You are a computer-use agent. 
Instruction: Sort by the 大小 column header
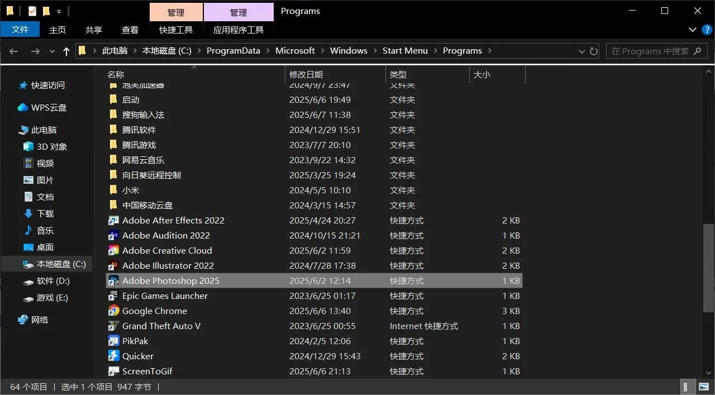coord(497,74)
